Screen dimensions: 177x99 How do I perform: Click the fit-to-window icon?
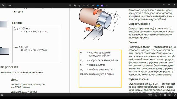(x=165, y=95)
